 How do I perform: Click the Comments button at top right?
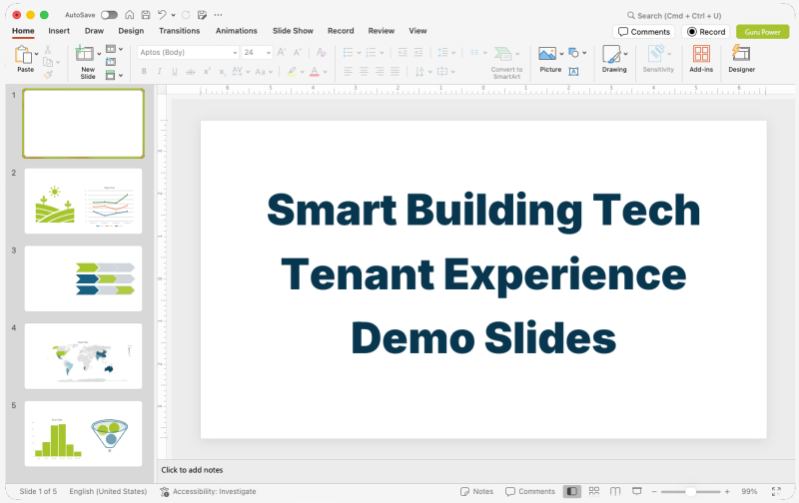(644, 32)
